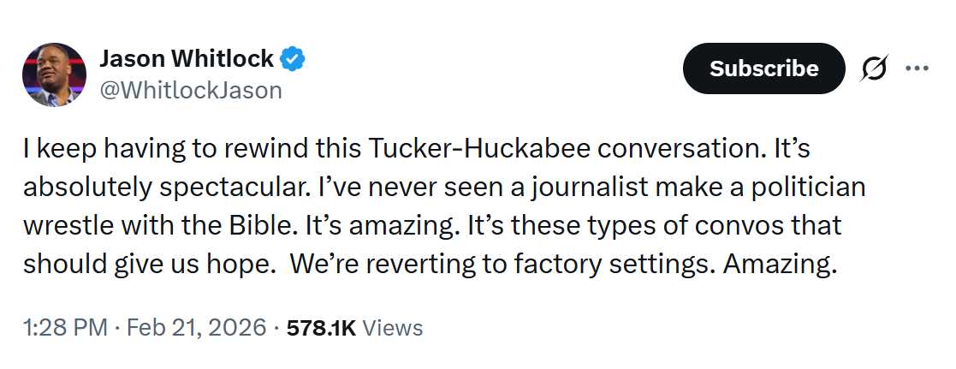Open Jason Whitlock's profile picture
The width and height of the screenshot is (956, 369).
tap(54, 74)
